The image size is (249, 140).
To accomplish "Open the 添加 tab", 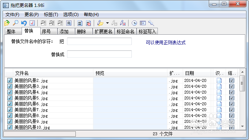I will pyautogui.click(x=66, y=31).
